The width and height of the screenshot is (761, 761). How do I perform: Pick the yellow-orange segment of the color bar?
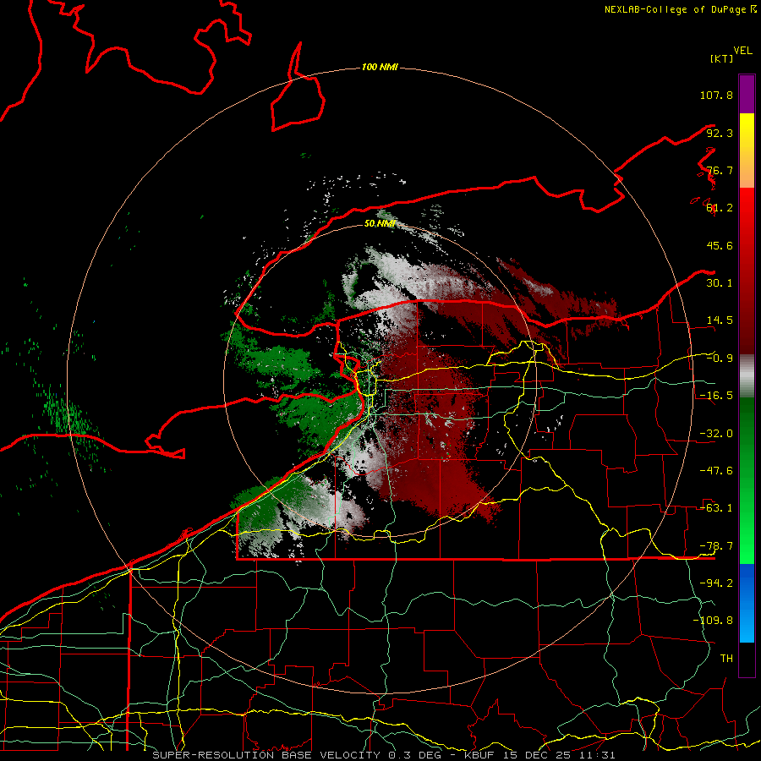(747, 151)
